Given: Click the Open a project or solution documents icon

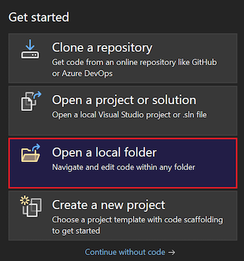Looking at the screenshot, I should tap(31, 101).
